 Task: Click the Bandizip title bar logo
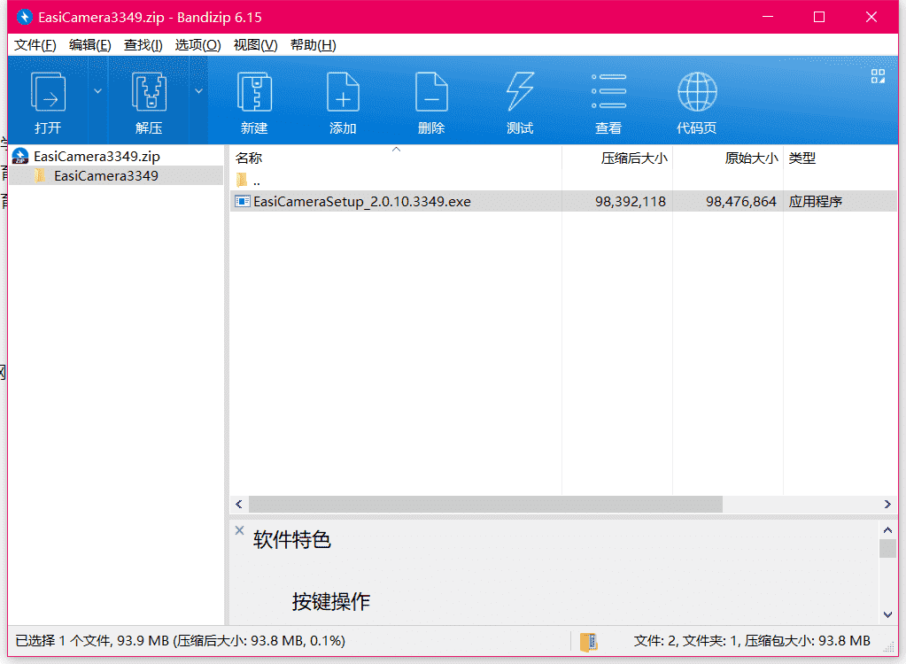tap(24, 18)
